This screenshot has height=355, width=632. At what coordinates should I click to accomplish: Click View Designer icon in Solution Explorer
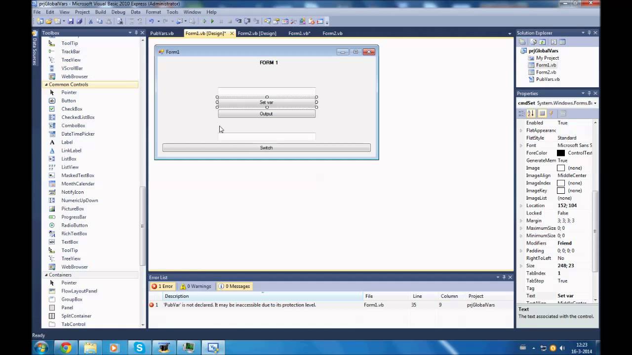(x=562, y=42)
